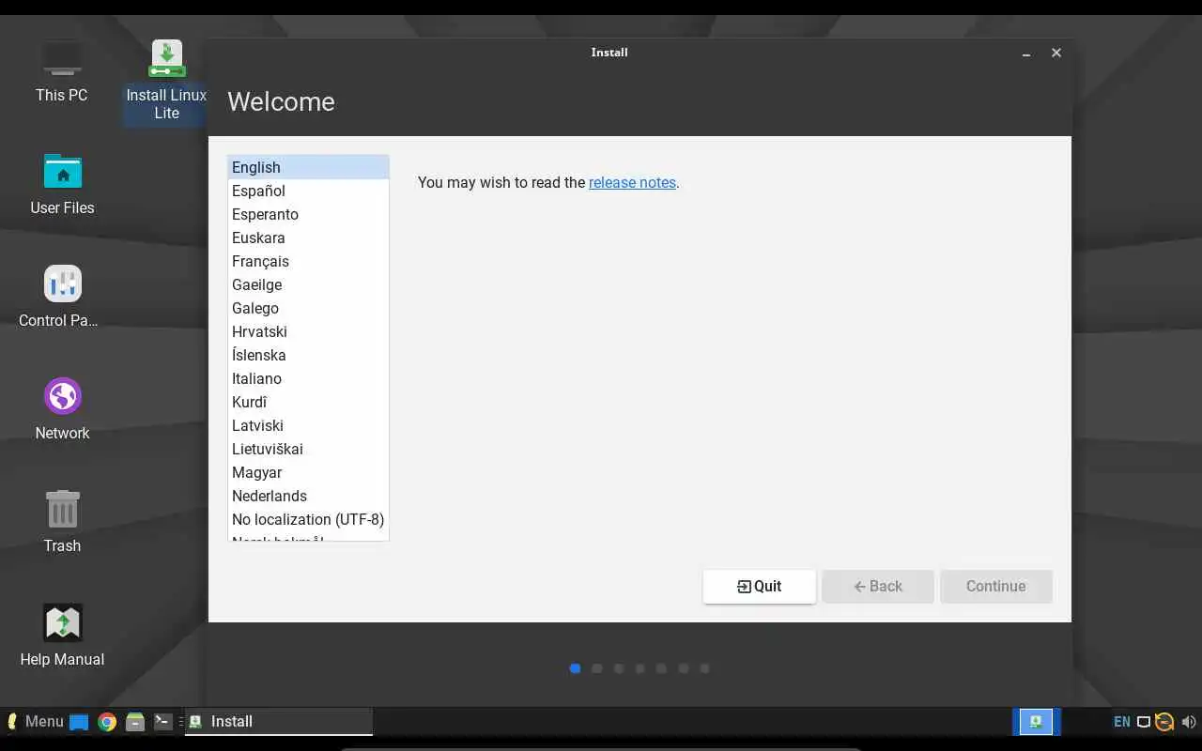Quit the installer
1202x751 pixels.
coord(759,587)
